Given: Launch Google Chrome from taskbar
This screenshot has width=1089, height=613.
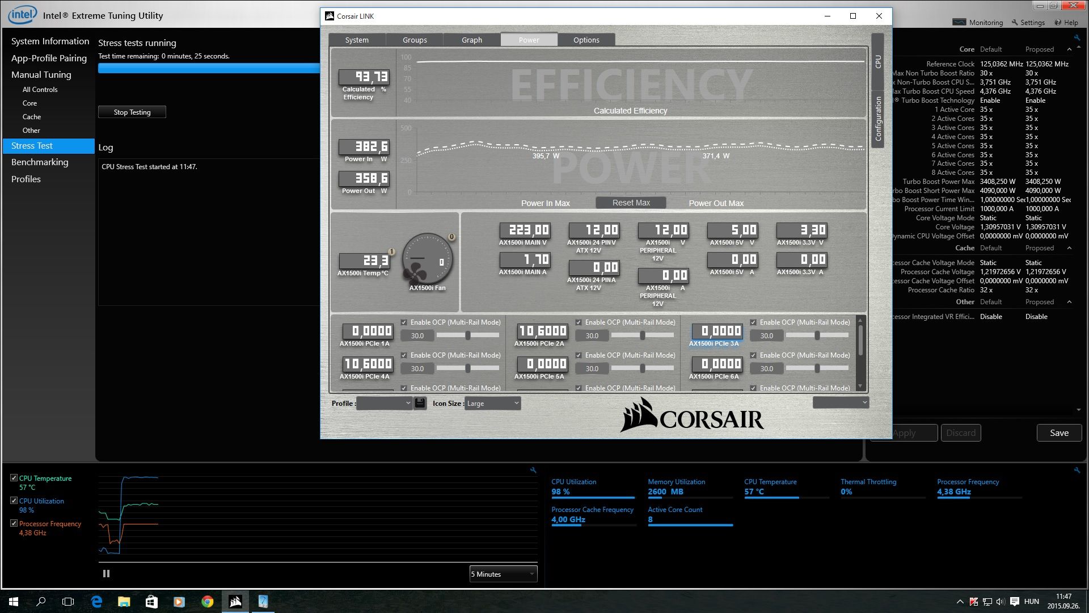Looking at the screenshot, I should click(x=207, y=602).
